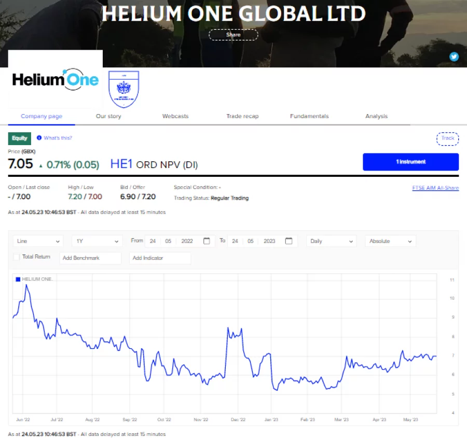The image size is (467, 438).
Task: Click the Add Benchmark input field
Action: coord(90,258)
